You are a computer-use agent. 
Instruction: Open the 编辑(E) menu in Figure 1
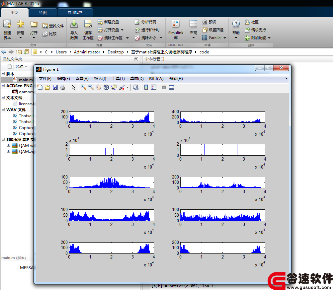tap(63, 79)
